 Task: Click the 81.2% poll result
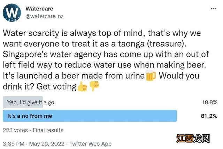click(x=210, y=116)
